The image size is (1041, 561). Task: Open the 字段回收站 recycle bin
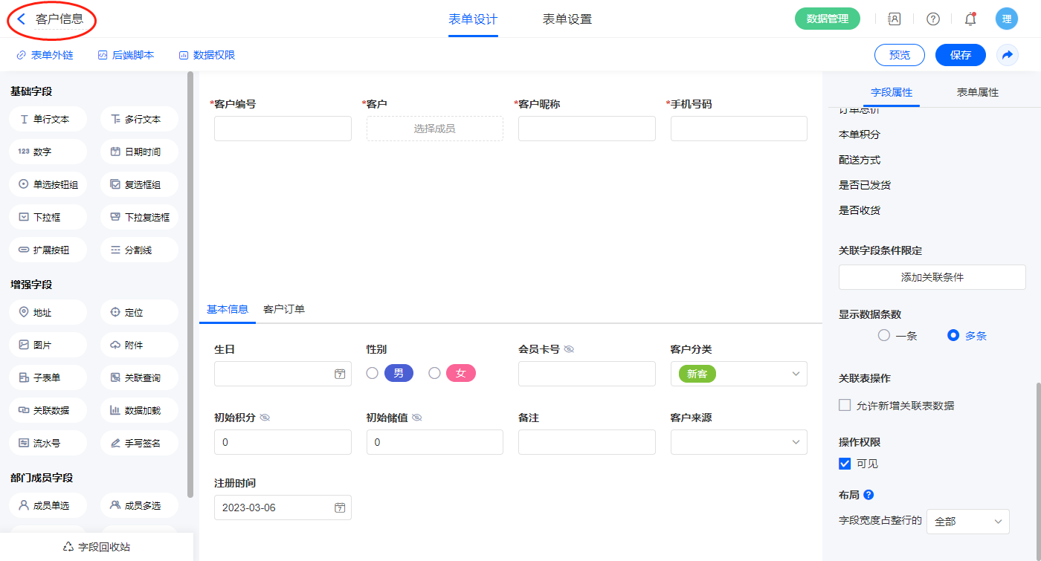pos(97,546)
